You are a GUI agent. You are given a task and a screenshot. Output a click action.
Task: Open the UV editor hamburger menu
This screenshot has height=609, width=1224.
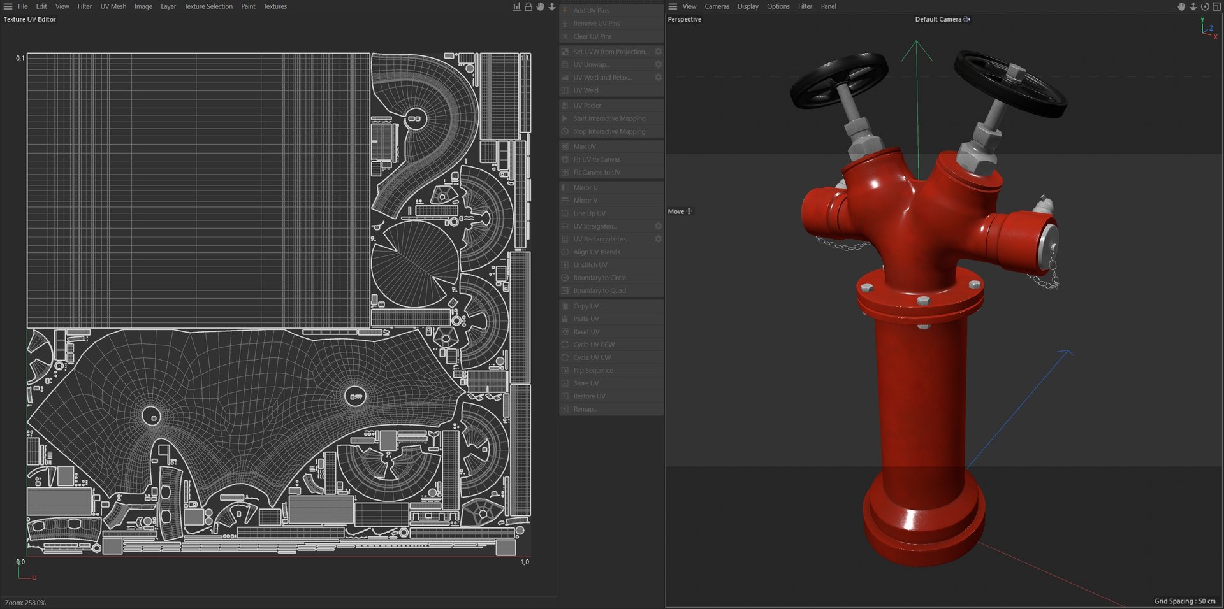(x=8, y=6)
